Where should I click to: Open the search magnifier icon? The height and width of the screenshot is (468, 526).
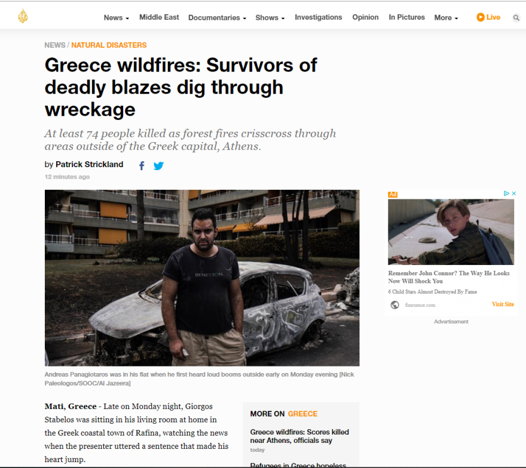click(x=516, y=18)
